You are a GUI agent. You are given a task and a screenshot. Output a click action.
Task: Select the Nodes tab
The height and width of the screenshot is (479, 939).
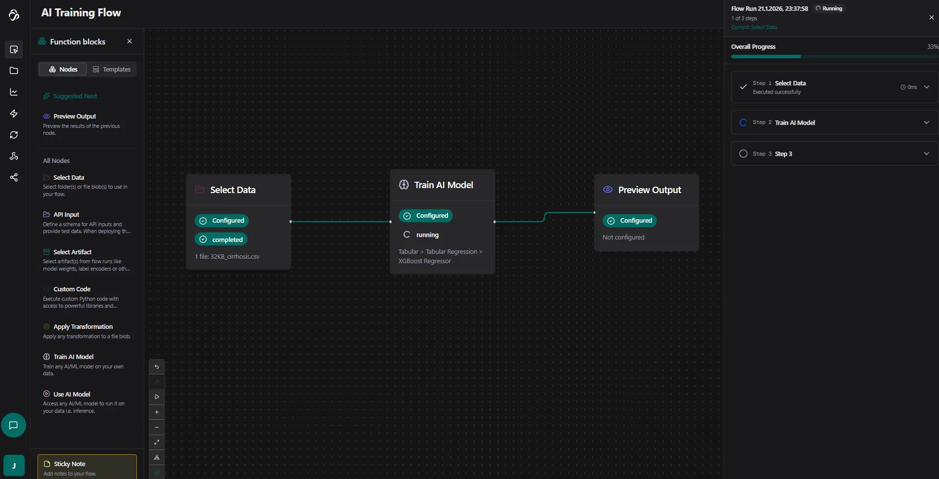coord(63,70)
